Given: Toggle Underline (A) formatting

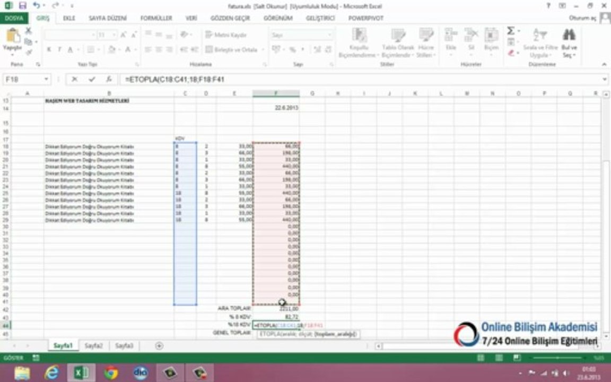Looking at the screenshot, I should 70,49.
